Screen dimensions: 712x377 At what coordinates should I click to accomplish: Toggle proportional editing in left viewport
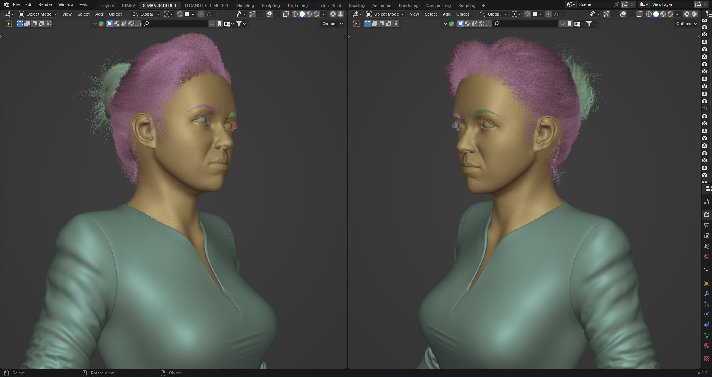click(x=201, y=14)
